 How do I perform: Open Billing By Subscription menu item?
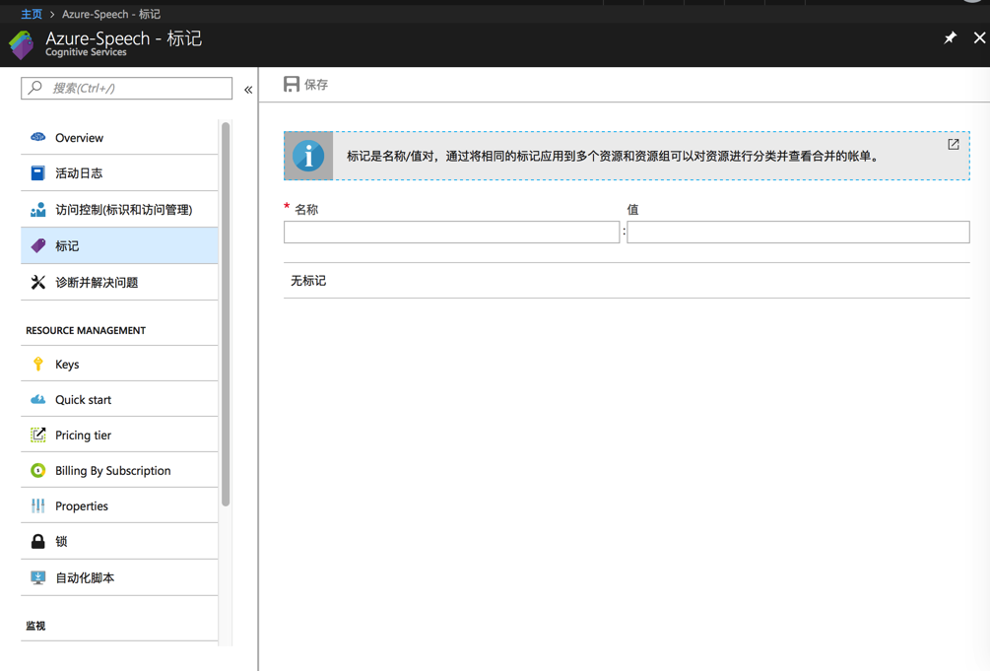[x=119, y=470]
